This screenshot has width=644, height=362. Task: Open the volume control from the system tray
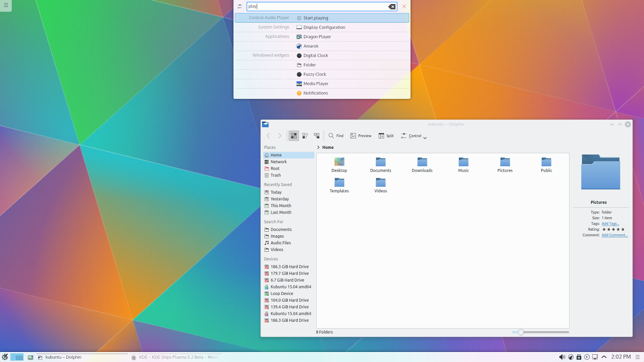point(562,357)
